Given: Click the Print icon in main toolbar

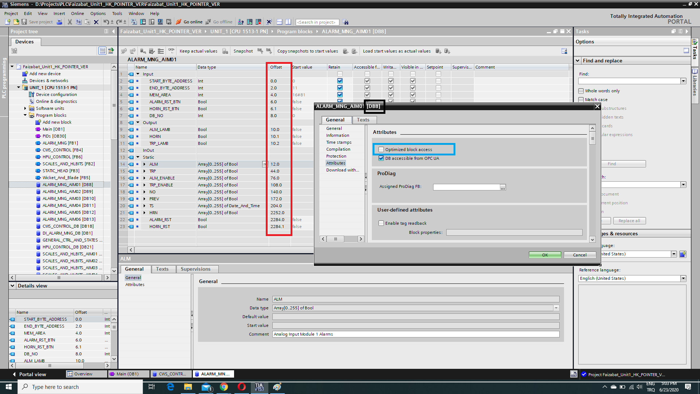Looking at the screenshot, I should coord(59,22).
